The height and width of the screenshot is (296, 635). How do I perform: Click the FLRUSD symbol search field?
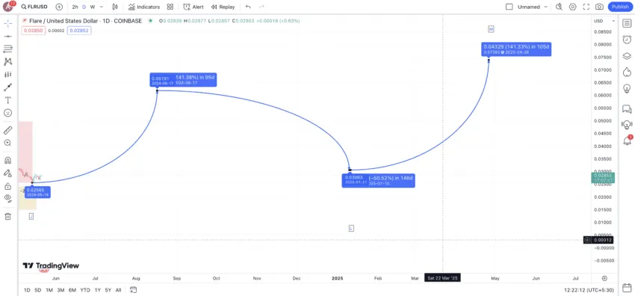pyautogui.click(x=34, y=7)
